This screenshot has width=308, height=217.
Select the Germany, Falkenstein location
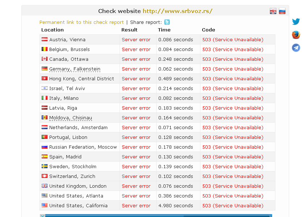coord(75,69)
